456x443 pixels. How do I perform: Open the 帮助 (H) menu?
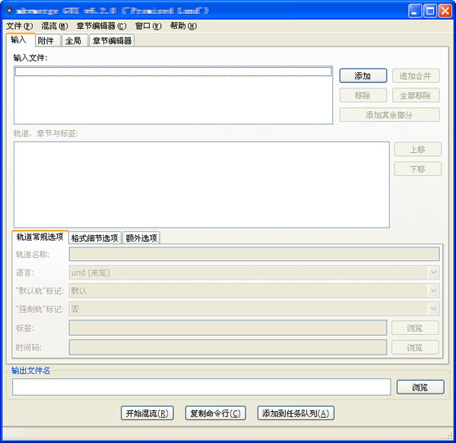(x=183, y=26)
